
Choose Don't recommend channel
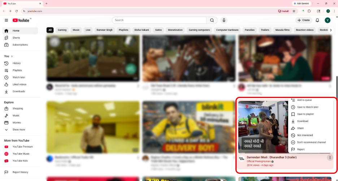coord(311,142)
